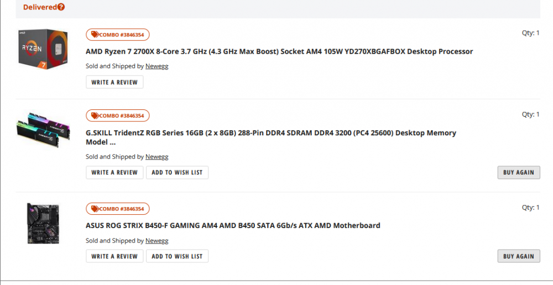Screen dimensions: 553x285
Task: Add G.SKILL TridentZ memory to wish list
Action: (x=177, y=172)
